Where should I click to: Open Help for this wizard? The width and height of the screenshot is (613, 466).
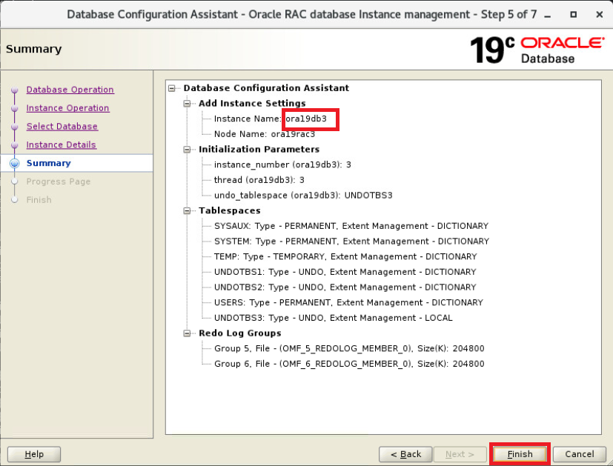(34, 454)
